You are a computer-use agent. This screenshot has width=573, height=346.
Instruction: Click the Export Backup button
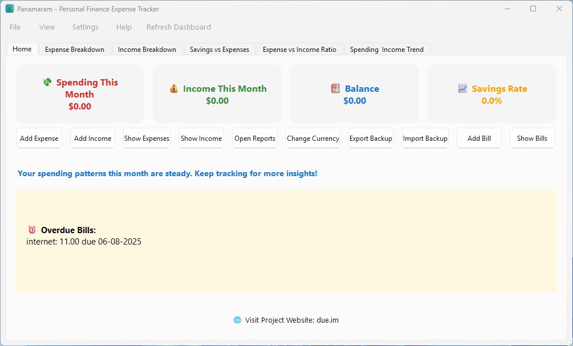click(x=371, y=139)
